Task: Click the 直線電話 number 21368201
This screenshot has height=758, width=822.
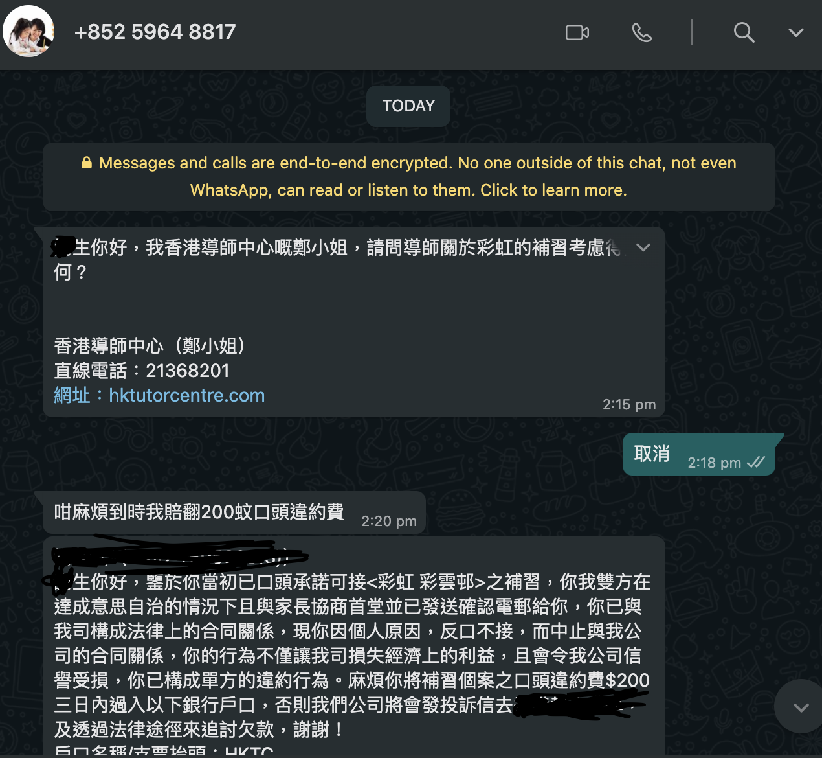Action: point(188,371)
